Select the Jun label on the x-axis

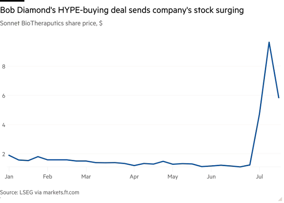pos(211,176)
